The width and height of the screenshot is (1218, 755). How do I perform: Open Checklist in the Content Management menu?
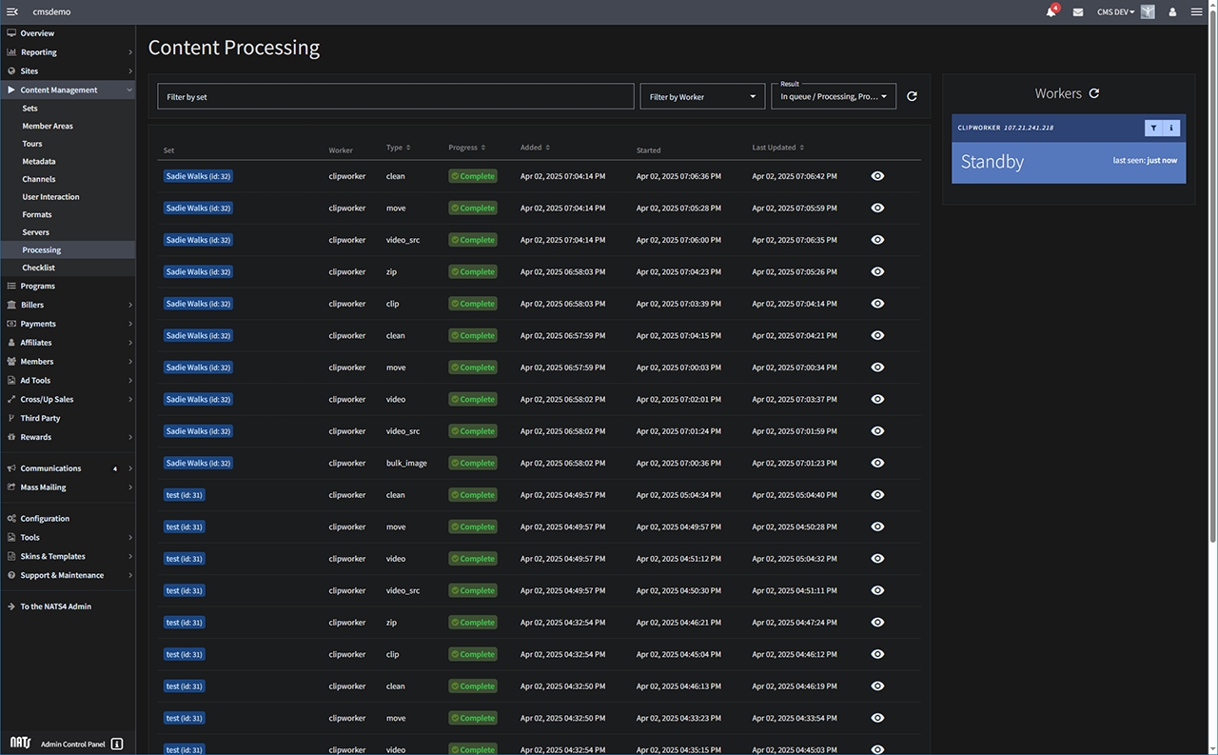point(39,268)
